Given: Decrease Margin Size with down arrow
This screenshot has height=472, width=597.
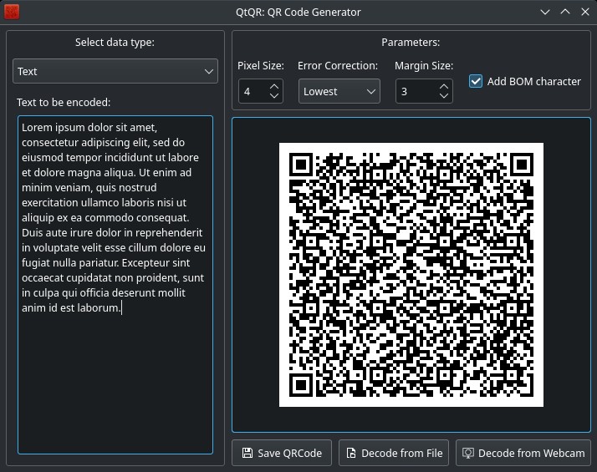Looking at the screenshot, I should coord(443,96).
